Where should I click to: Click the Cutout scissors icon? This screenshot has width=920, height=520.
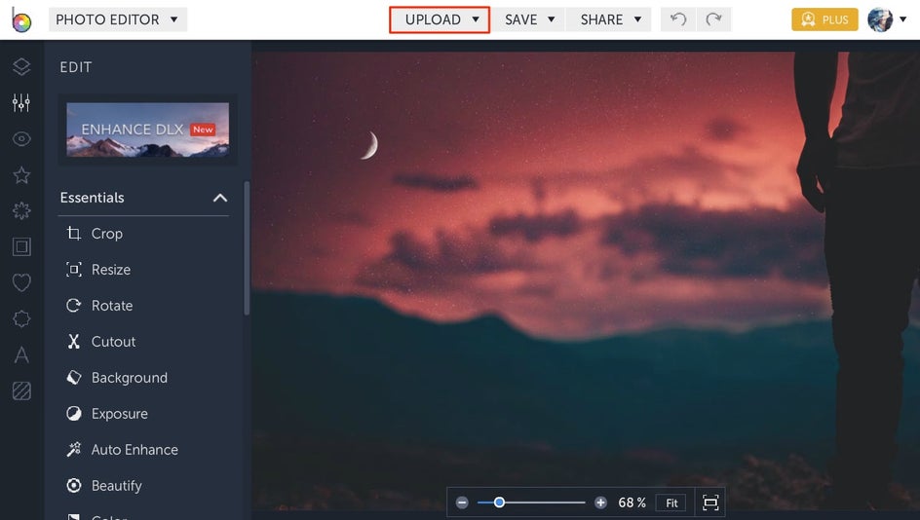(x=73, y=342)
